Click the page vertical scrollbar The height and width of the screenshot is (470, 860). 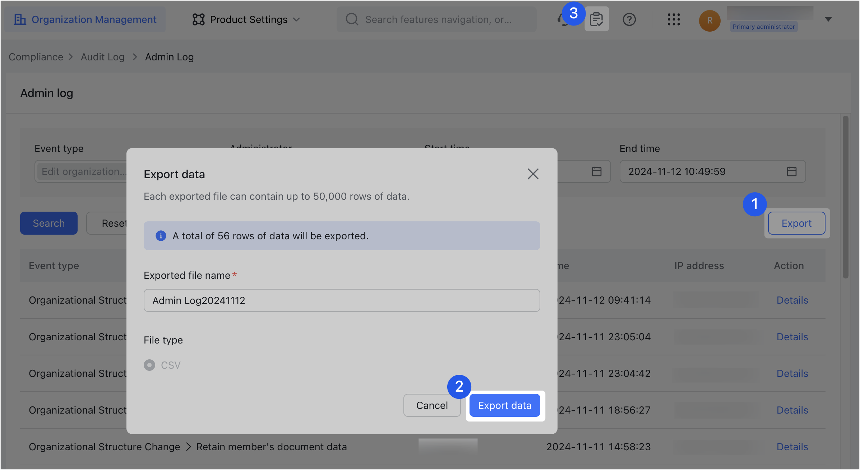point(846,197)
